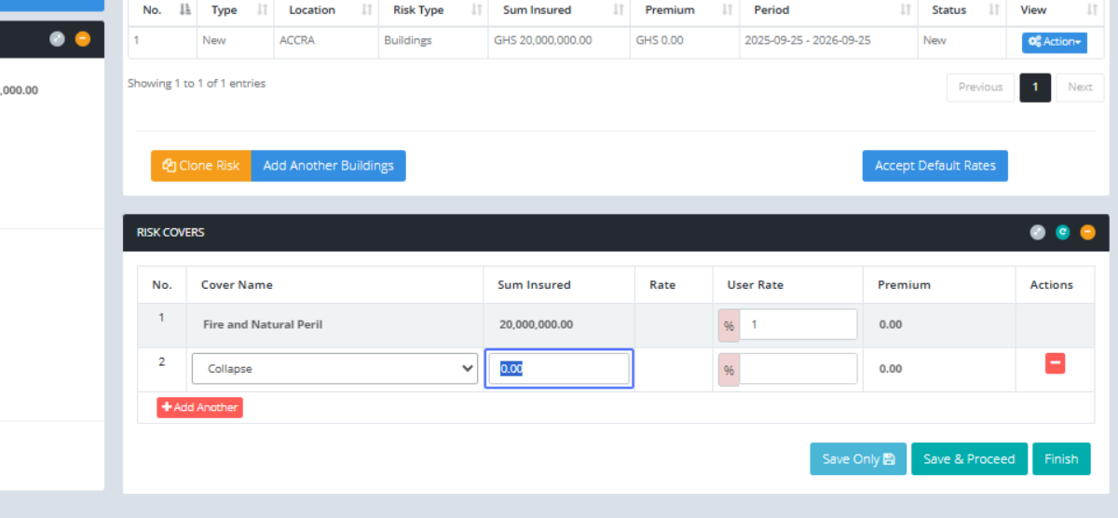Click the Clone Risk button
The image size is (1118, 518).
tap(200, 166)
